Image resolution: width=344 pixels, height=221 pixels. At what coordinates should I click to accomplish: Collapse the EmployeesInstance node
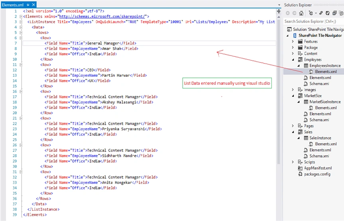pos(299,66)
